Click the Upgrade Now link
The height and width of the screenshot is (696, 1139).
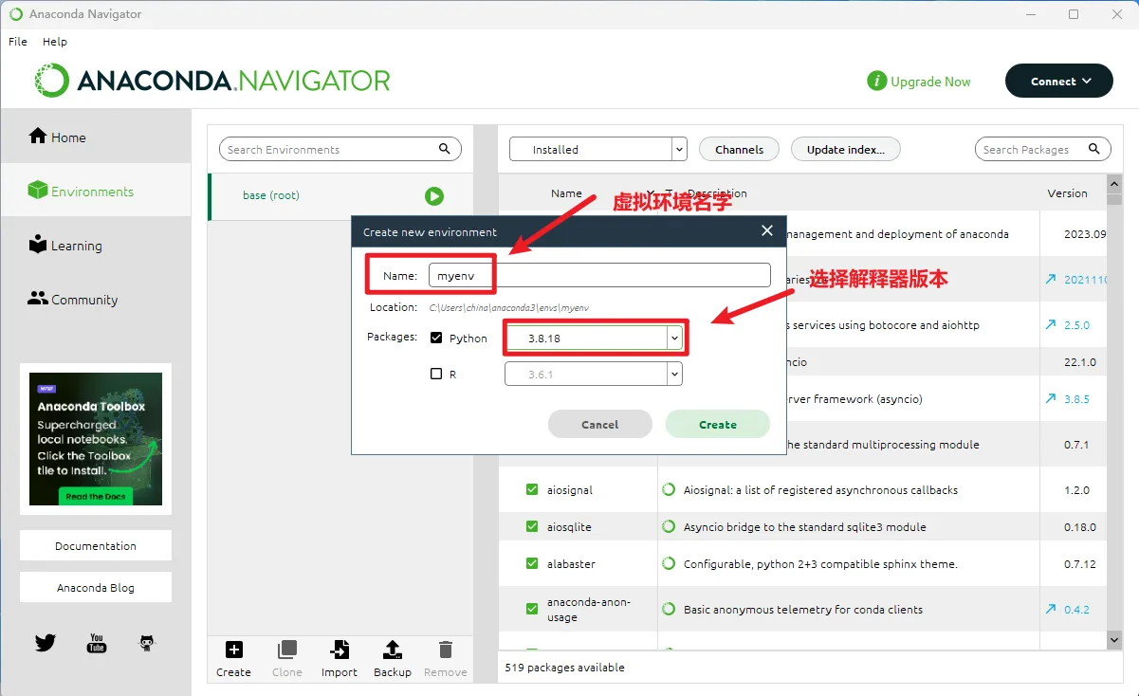(x=930, y=82)
